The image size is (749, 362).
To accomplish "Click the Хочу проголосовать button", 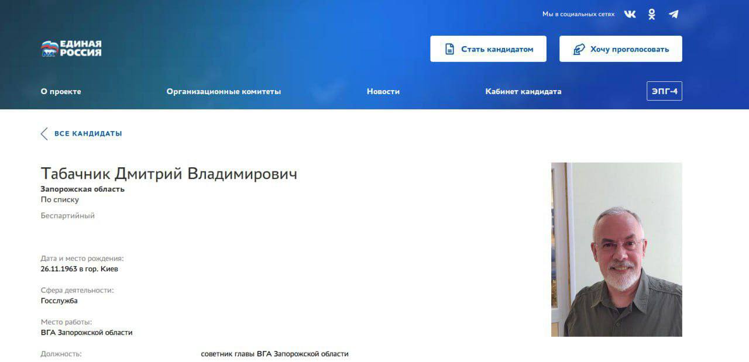I will click(620, 49).
